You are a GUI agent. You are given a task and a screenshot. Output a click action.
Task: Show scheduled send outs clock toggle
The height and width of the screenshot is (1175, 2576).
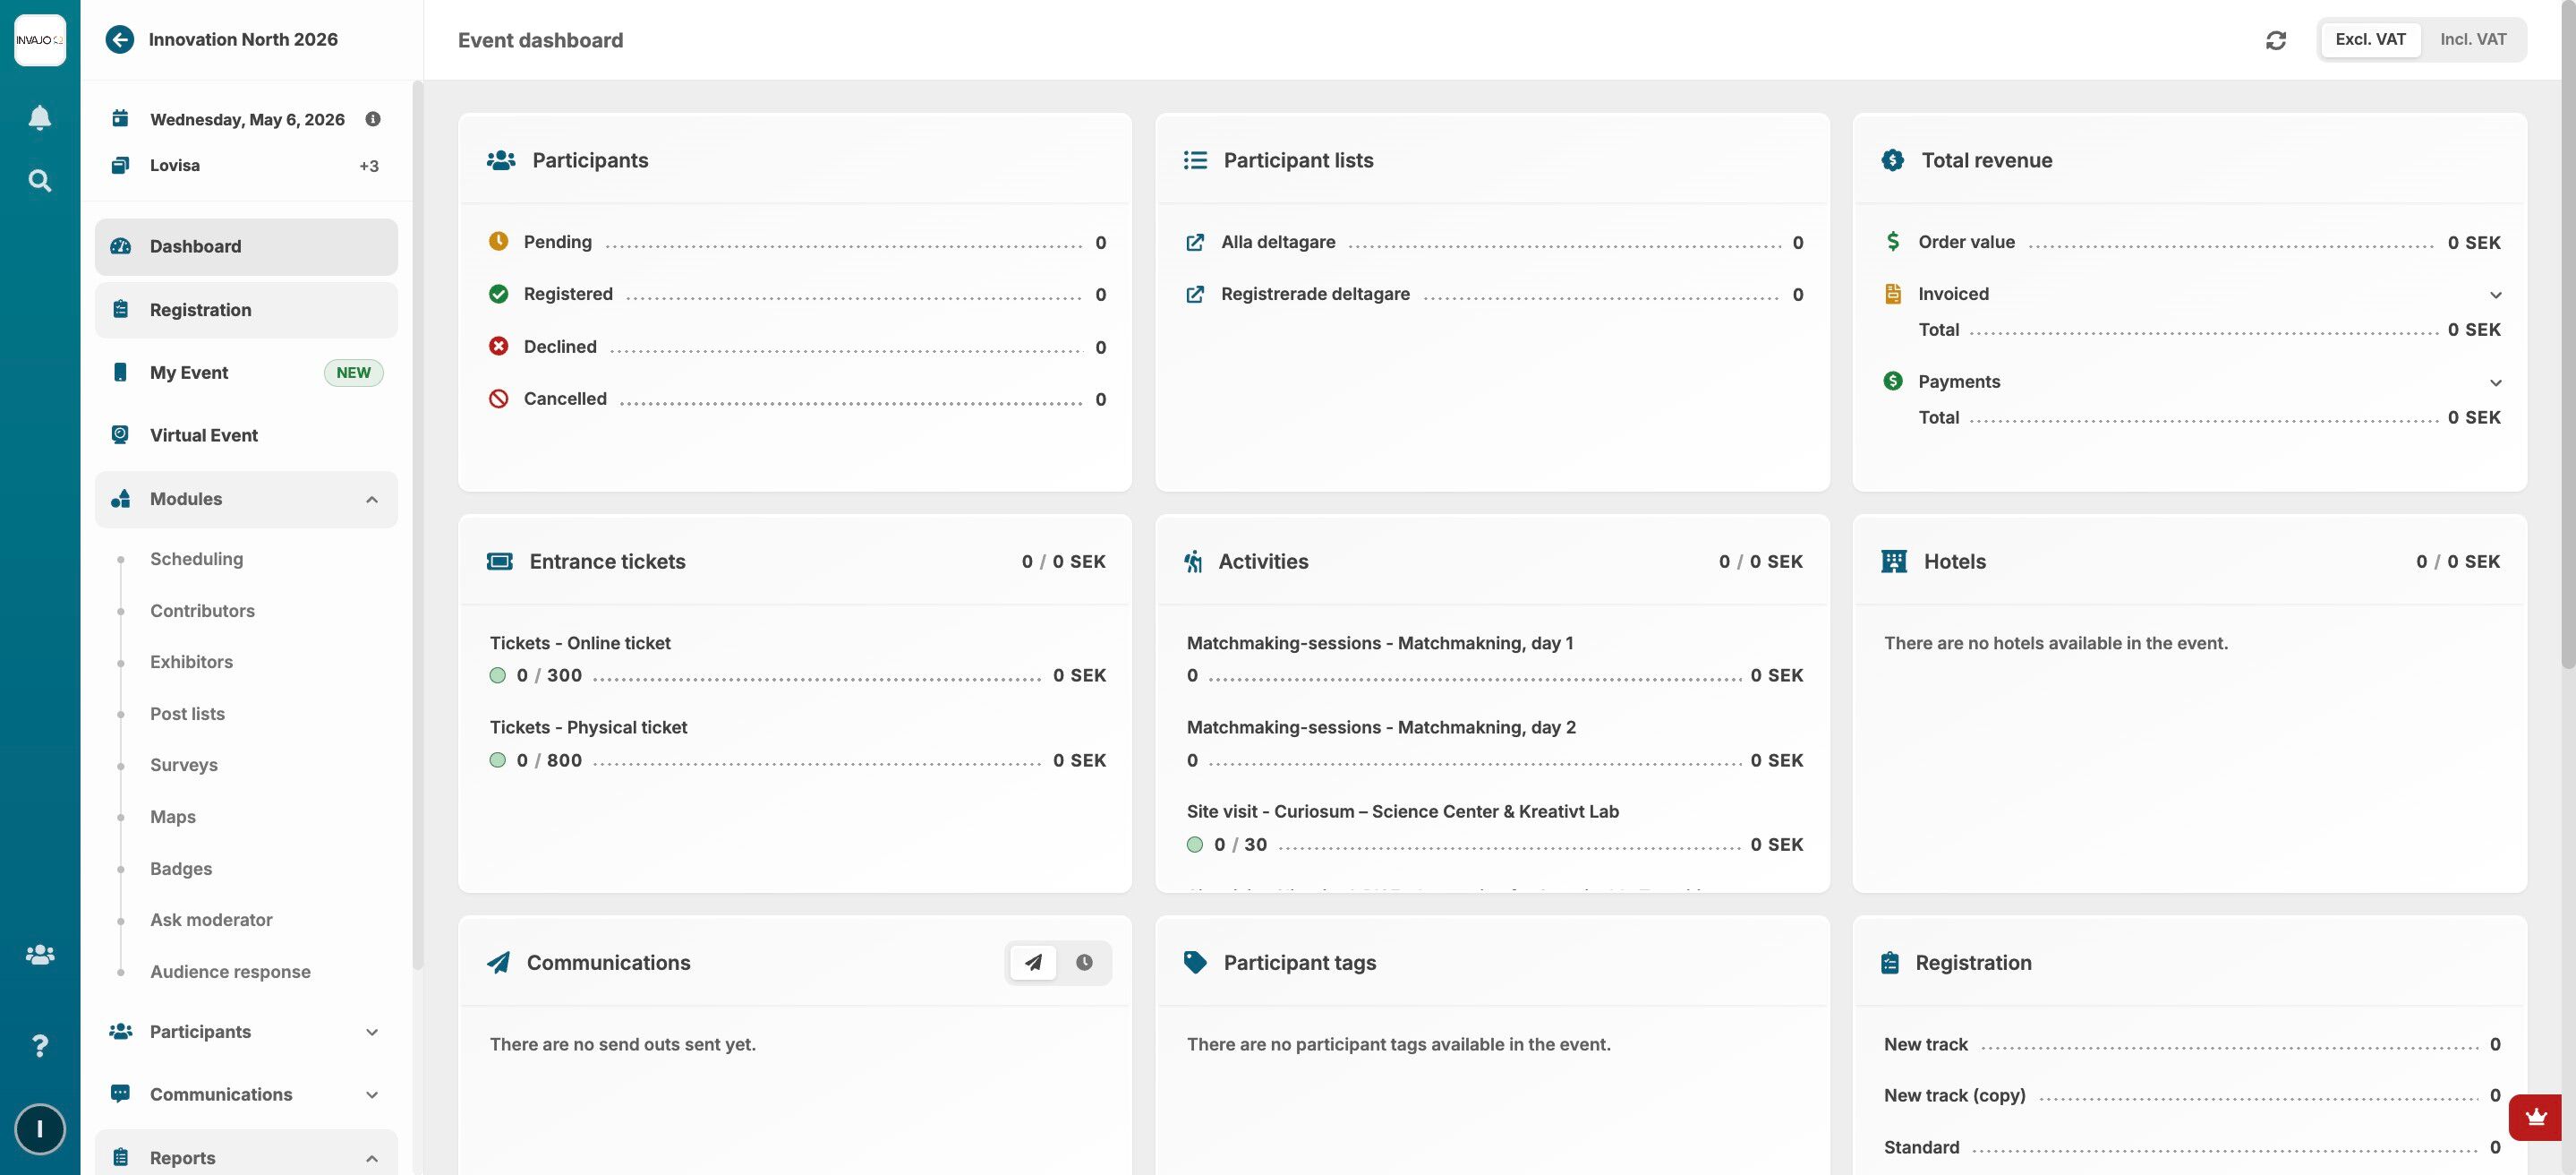point(1083,963)
